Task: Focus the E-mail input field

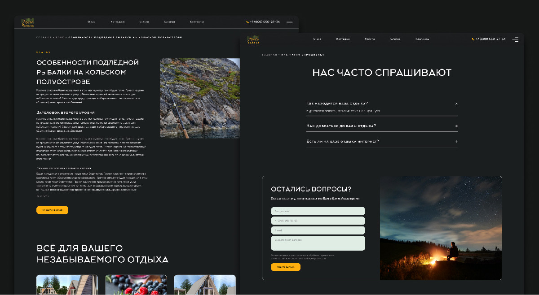Action: 318,230
